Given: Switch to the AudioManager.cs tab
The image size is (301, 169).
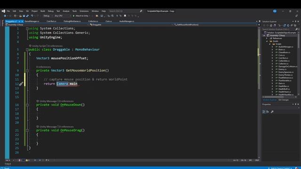Looking at the screenshot, I should (127, 21).
